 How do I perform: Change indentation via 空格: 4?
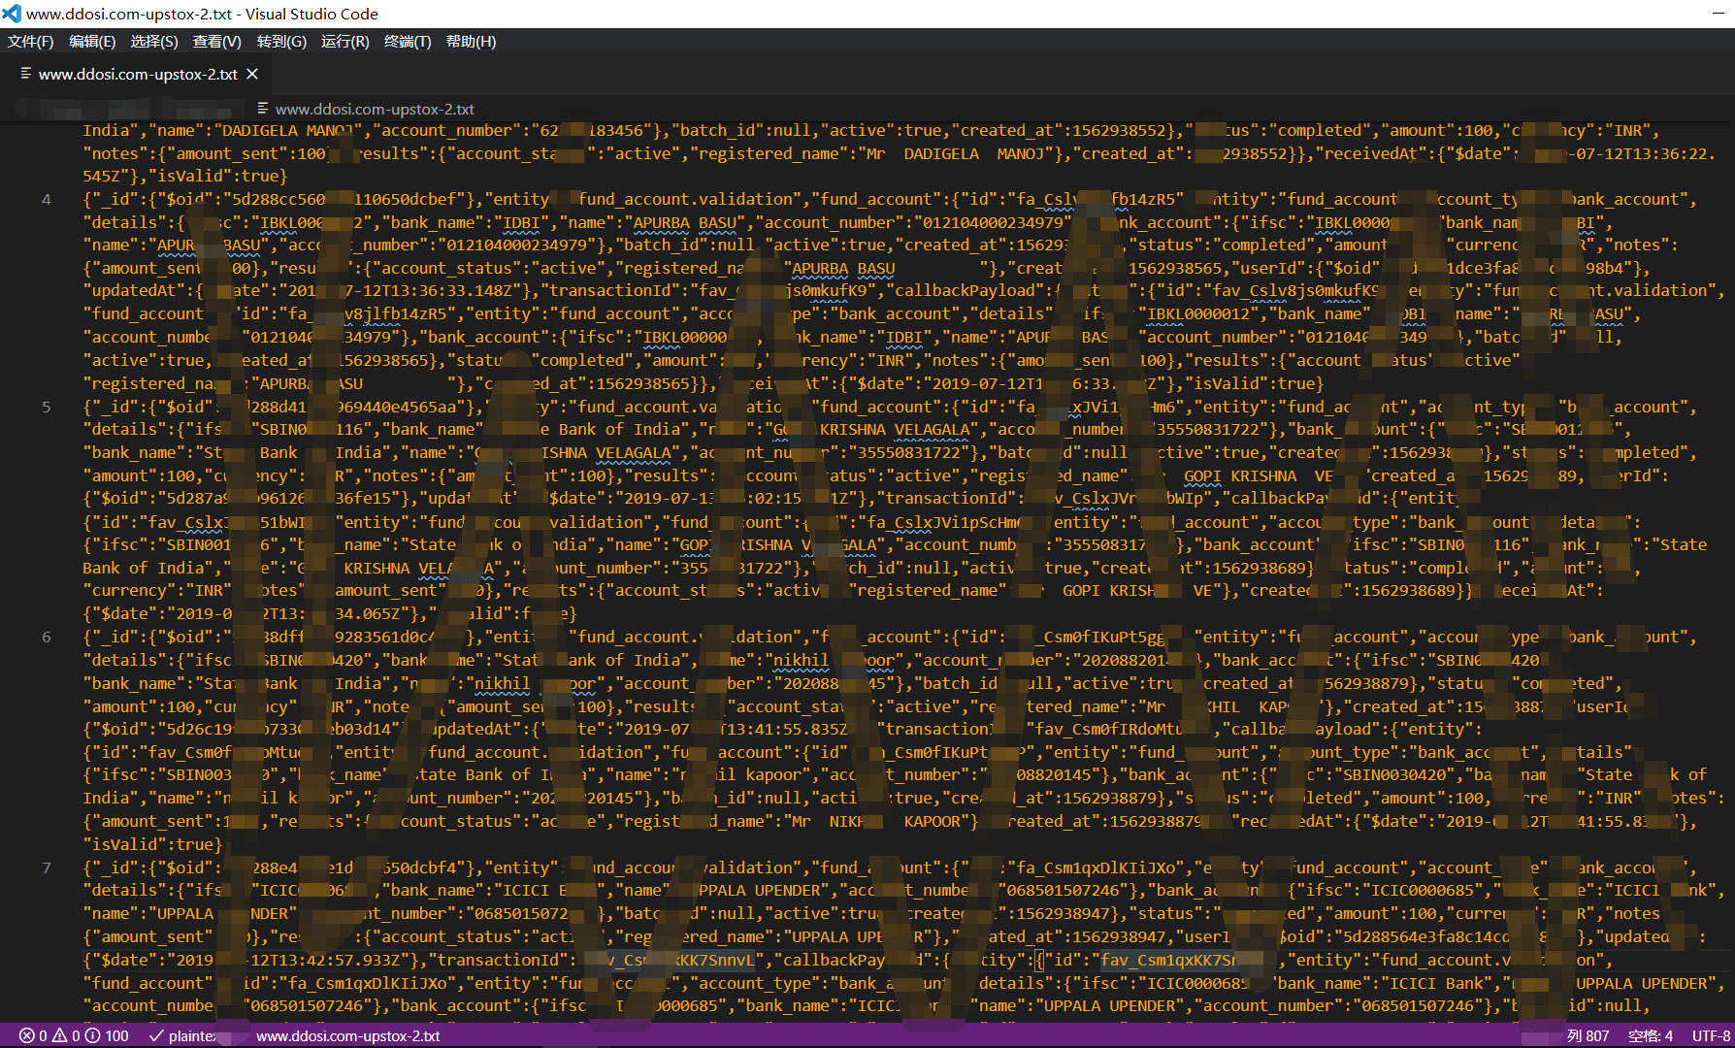tap(1651, 1036)
